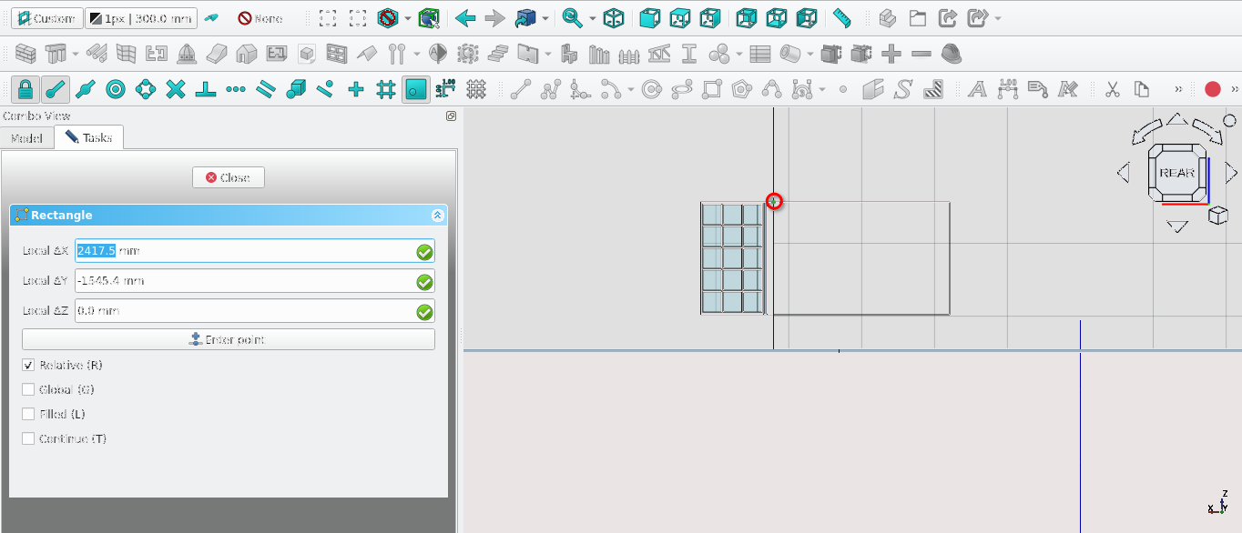
Task: Toggle snap to perpendicular
Action: [207, 89]
